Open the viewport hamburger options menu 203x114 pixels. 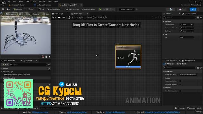coord(3,14)
